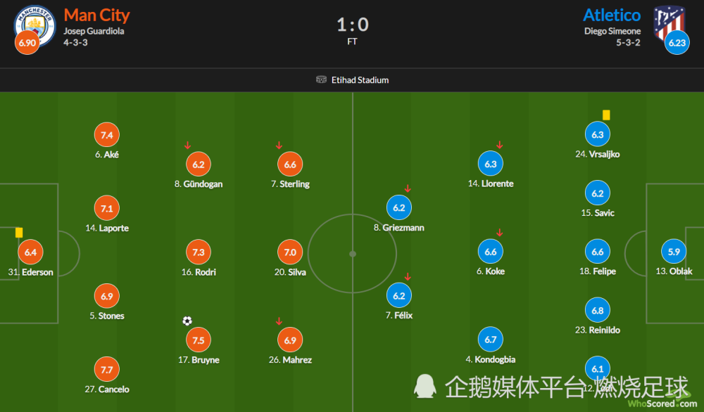Viewport: 704px width, 412px height.
Task: Click the goal ball icon above Bruyne
Action: point(187,321)
